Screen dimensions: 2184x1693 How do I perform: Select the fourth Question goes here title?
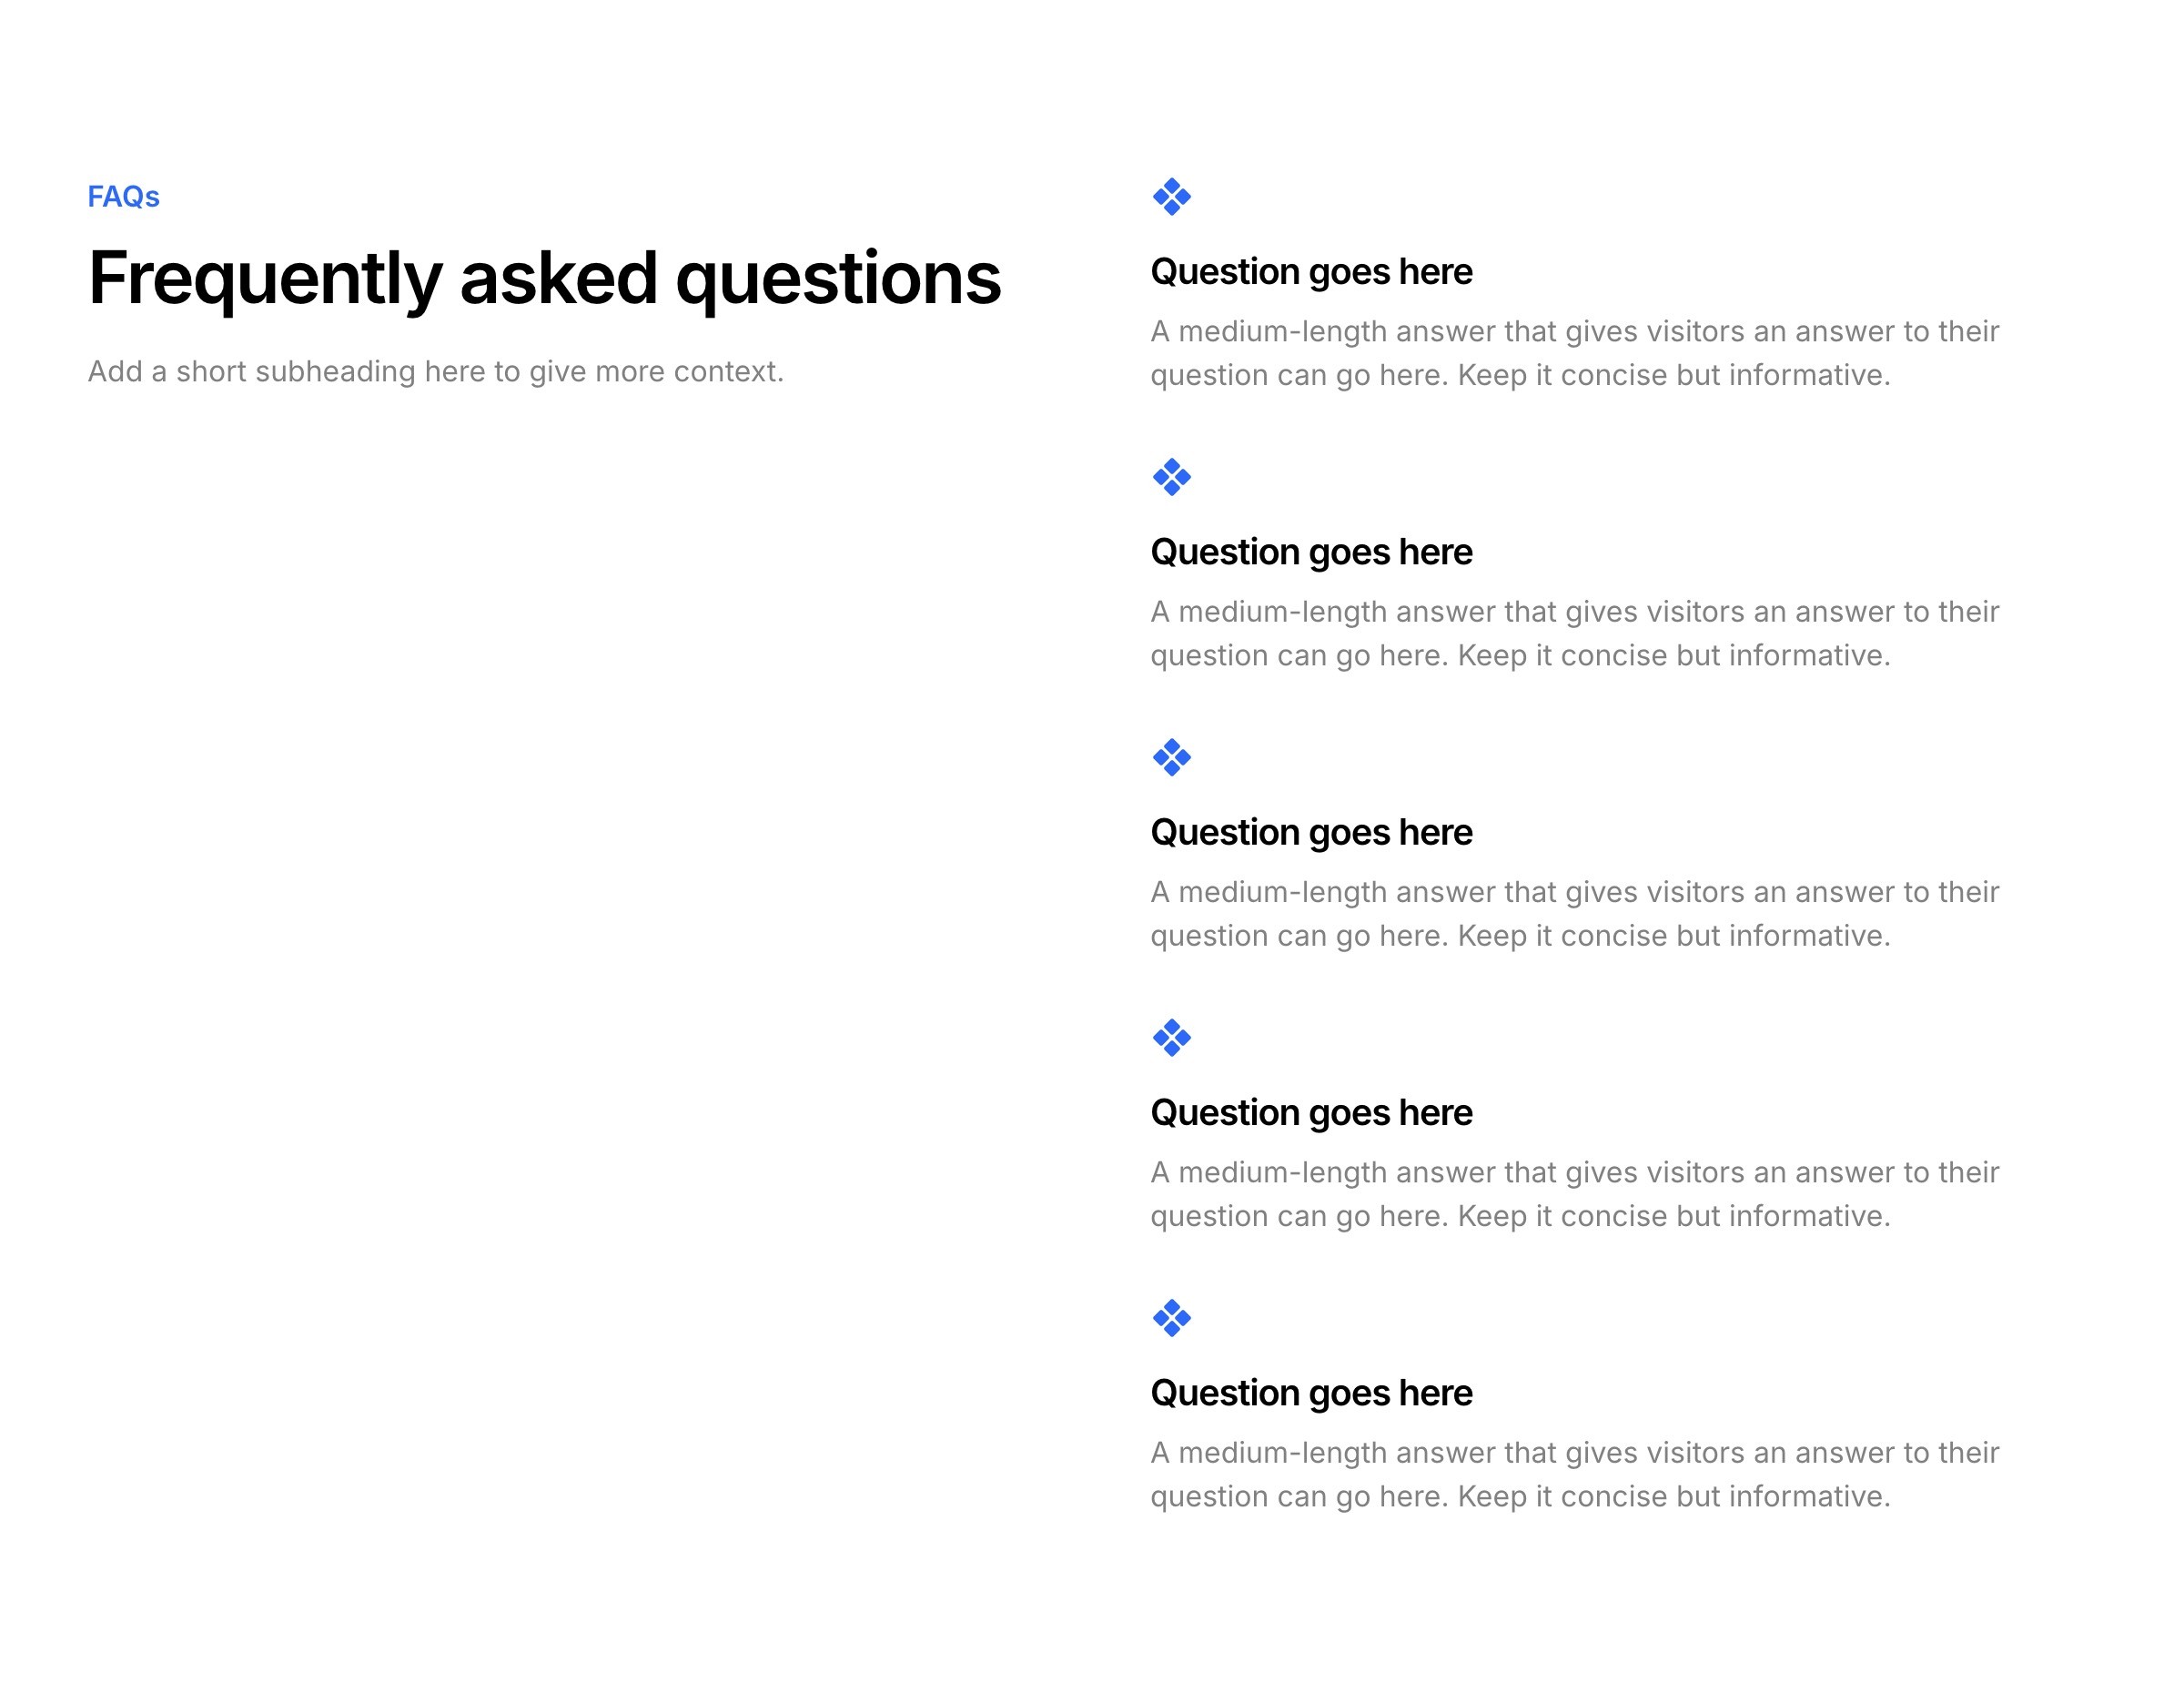[1311, 1113]
